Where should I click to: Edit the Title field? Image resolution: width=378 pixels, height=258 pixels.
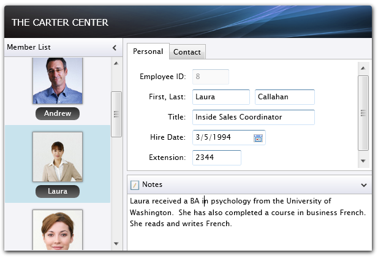tap(254, 117)
